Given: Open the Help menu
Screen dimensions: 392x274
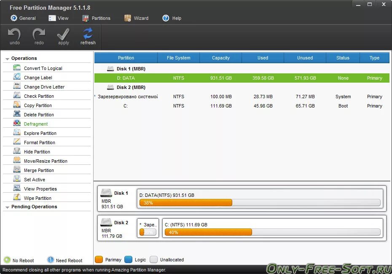Looking at the screenshot, I should click(172, 18).
